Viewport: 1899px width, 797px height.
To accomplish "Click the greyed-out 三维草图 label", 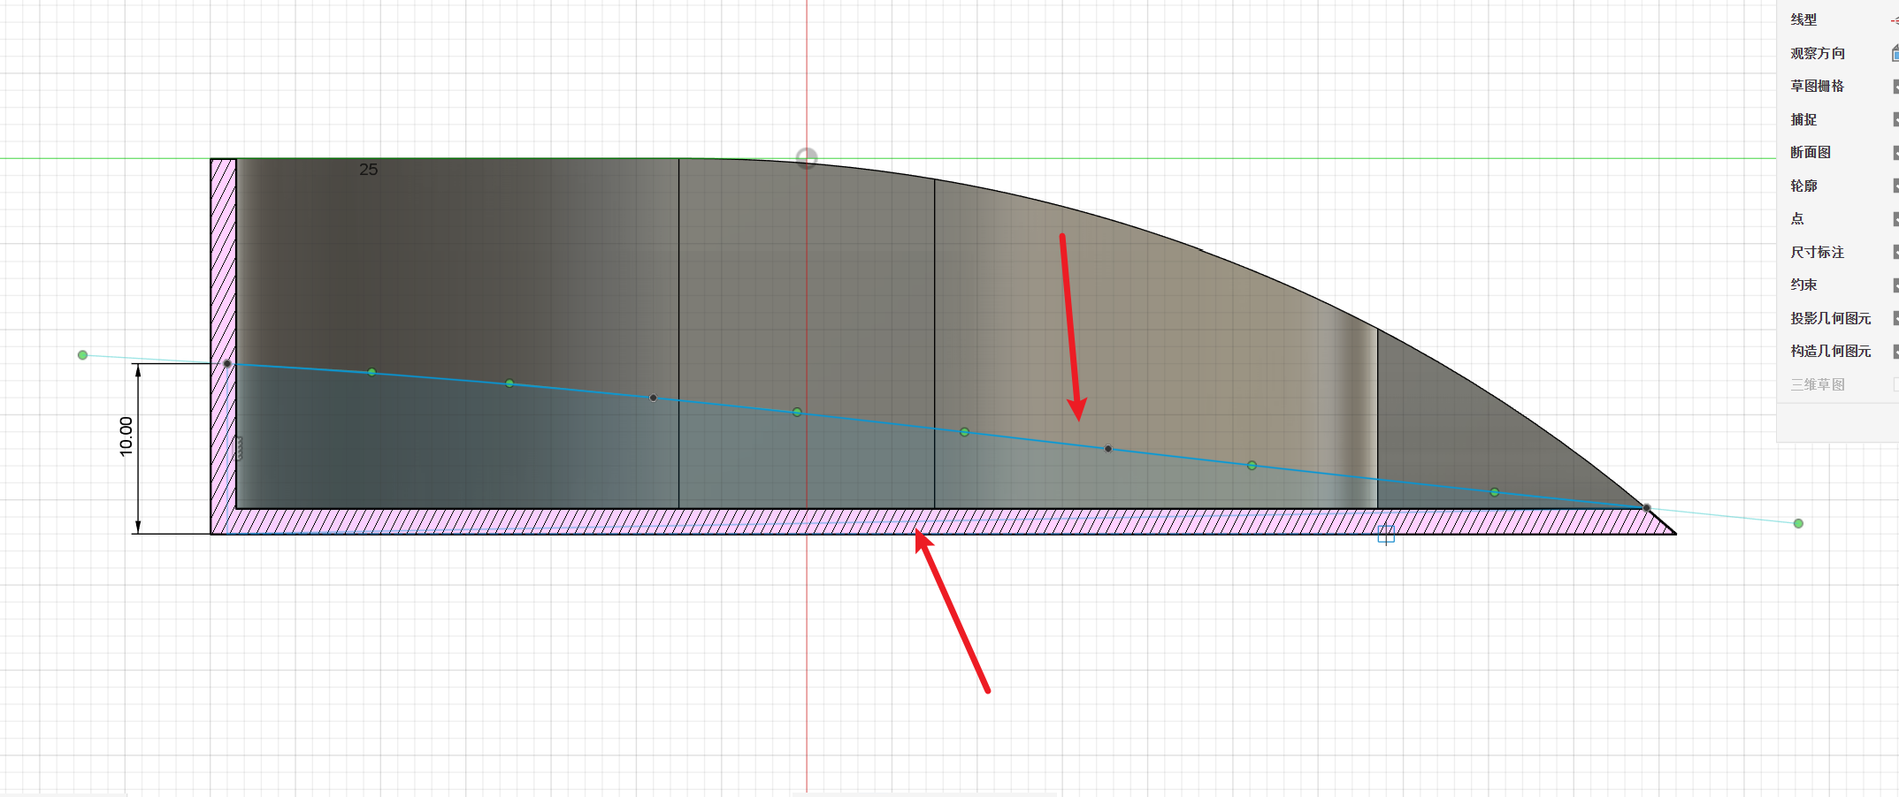I will pos(1818,384).
